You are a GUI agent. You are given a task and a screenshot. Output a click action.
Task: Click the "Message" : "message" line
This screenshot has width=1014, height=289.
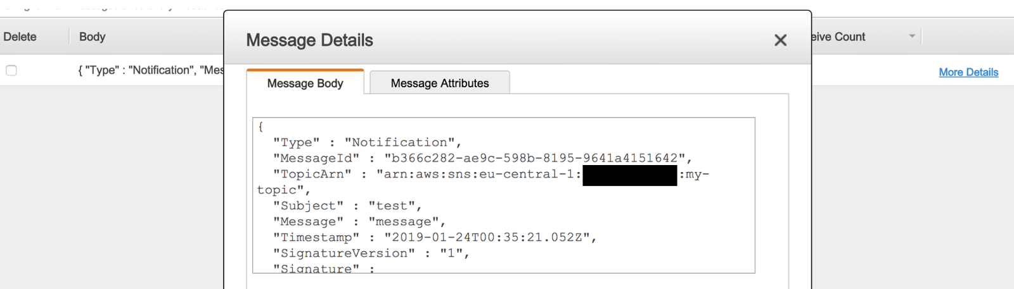pos(359,221)
